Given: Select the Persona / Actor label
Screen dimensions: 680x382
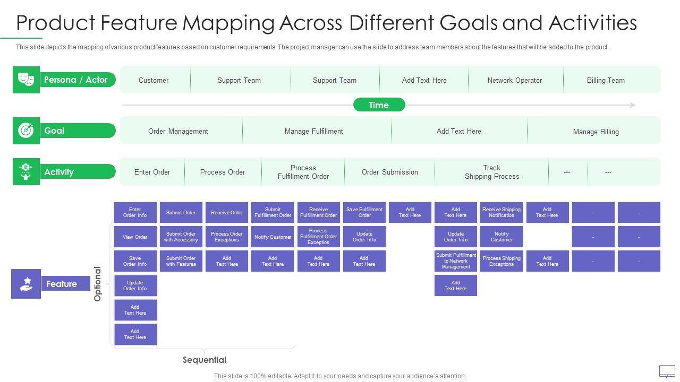Looking at the screenshot, I should [77, 80].
